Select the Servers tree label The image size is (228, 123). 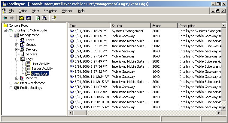pyautogui.click(x=32, y=54)
